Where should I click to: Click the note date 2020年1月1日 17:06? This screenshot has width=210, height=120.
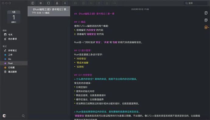(140, 9)
